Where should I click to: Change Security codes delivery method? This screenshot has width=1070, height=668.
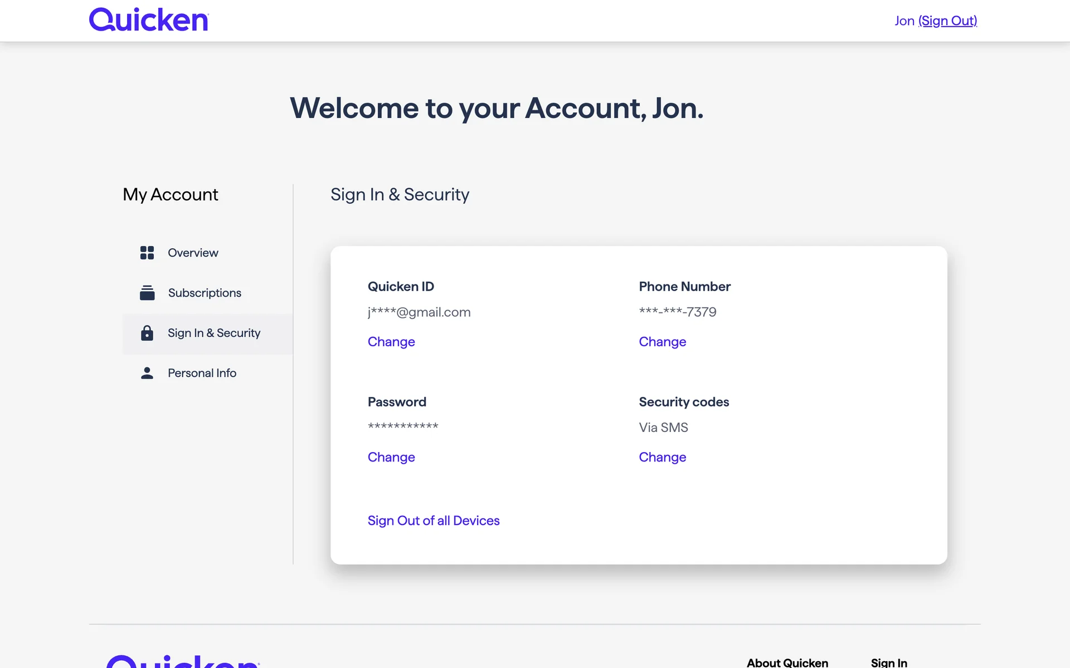tap(662, 457)
